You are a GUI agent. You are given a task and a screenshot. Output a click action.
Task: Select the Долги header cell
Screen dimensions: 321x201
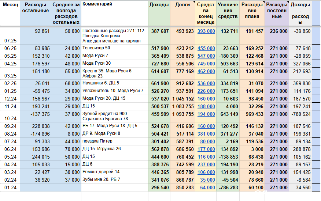[x=182, y=14]
